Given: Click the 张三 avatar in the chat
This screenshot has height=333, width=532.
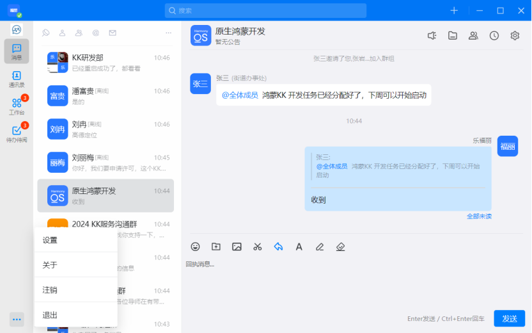Looking at the screenshot, I should pos(201,84).
